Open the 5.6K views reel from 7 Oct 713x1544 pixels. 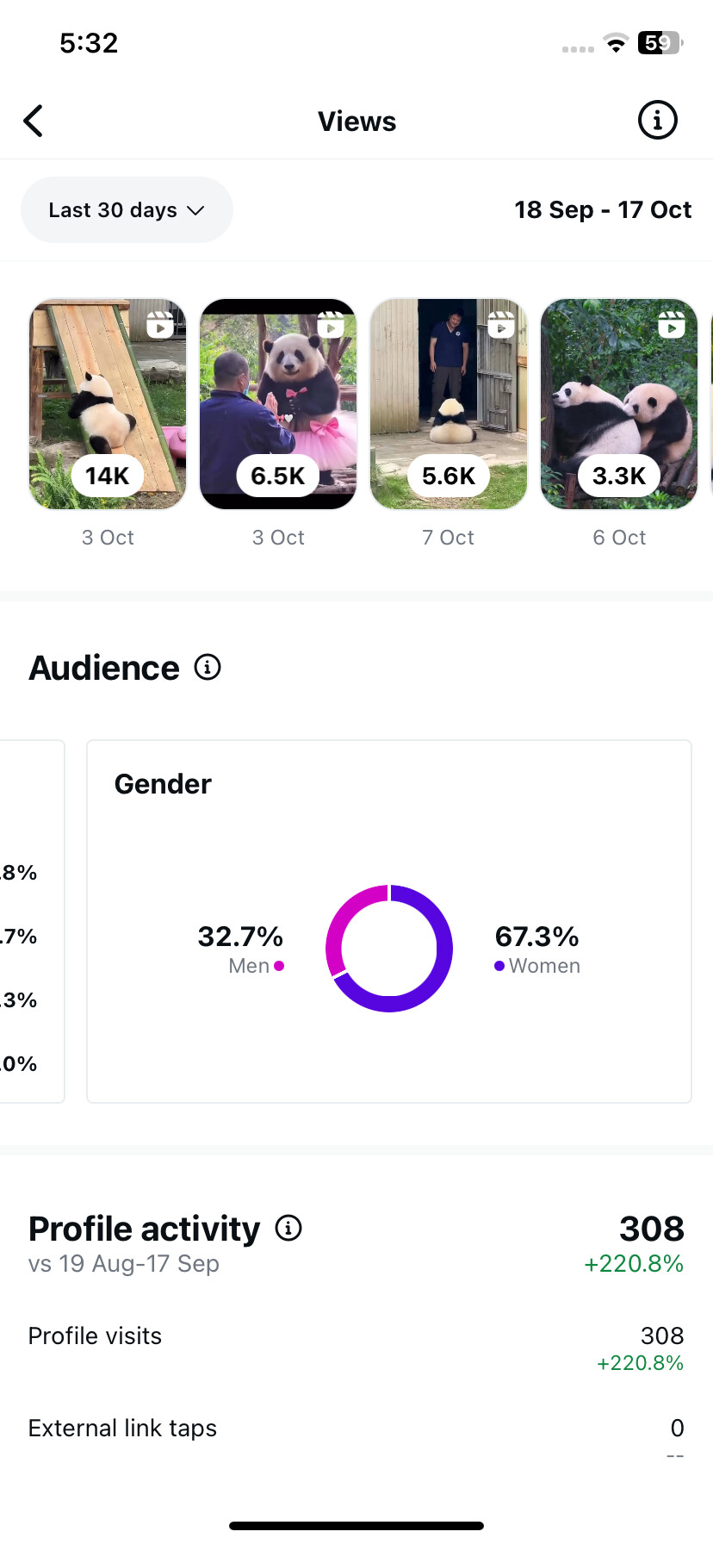[x=449, y=403]
